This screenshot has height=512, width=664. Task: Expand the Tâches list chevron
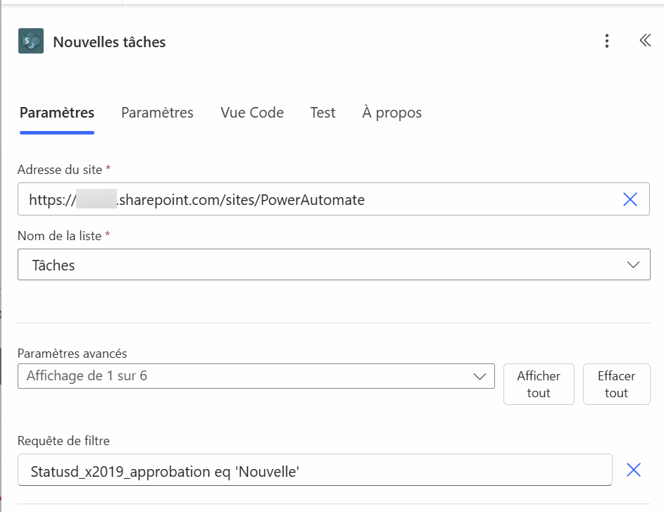click(x=633, y=265)
